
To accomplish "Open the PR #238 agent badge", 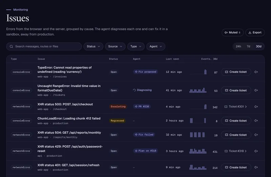I will click(x=142, y=107).
